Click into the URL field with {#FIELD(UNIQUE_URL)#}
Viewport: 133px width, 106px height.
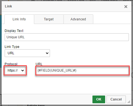(83, 70)
